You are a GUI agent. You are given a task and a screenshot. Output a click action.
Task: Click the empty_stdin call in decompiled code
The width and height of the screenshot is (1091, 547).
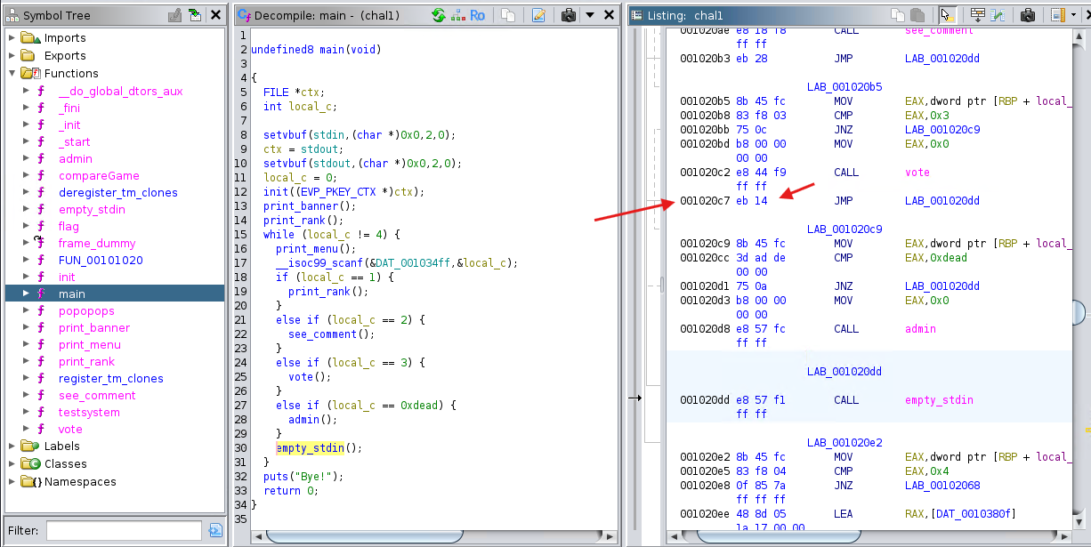click(x=310, y=447)
